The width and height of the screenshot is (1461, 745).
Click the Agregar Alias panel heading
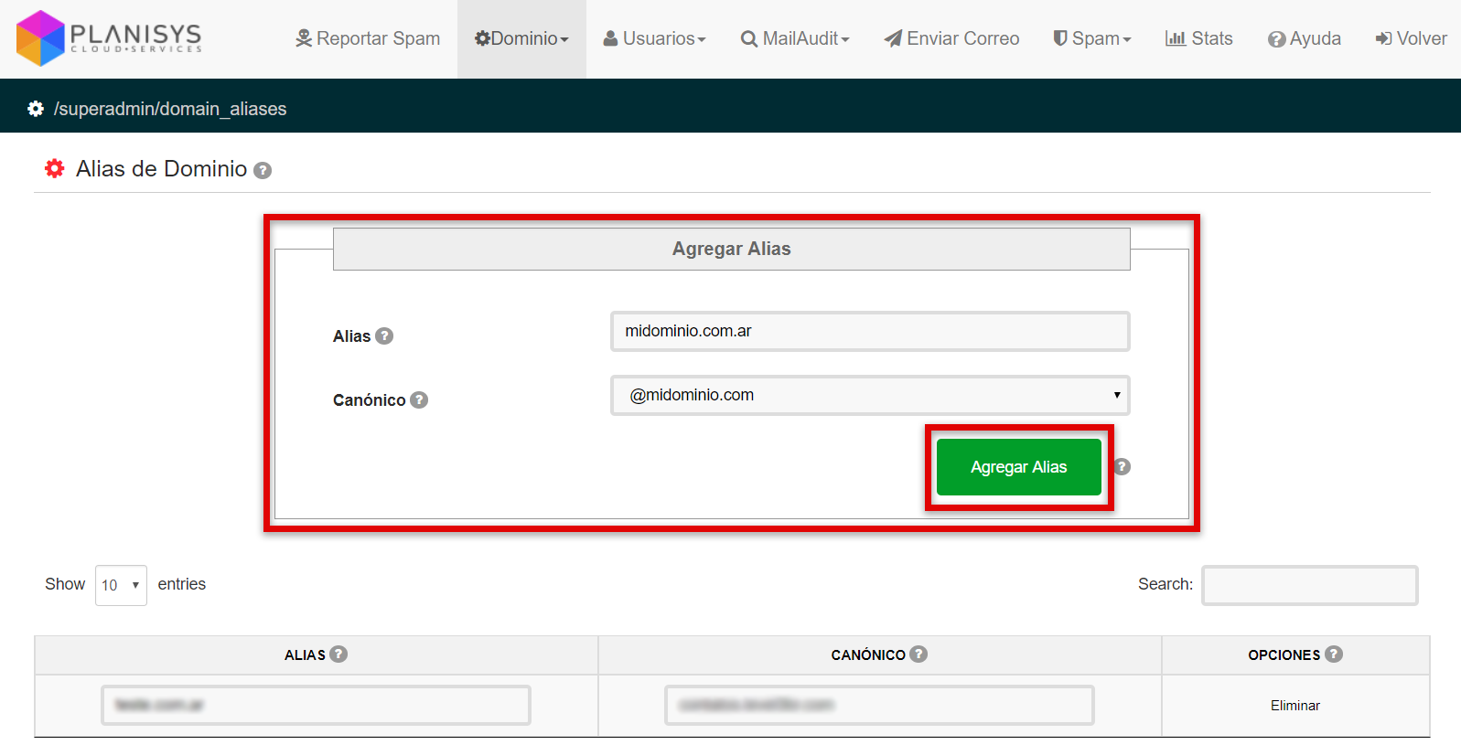(x=731, y=249)
